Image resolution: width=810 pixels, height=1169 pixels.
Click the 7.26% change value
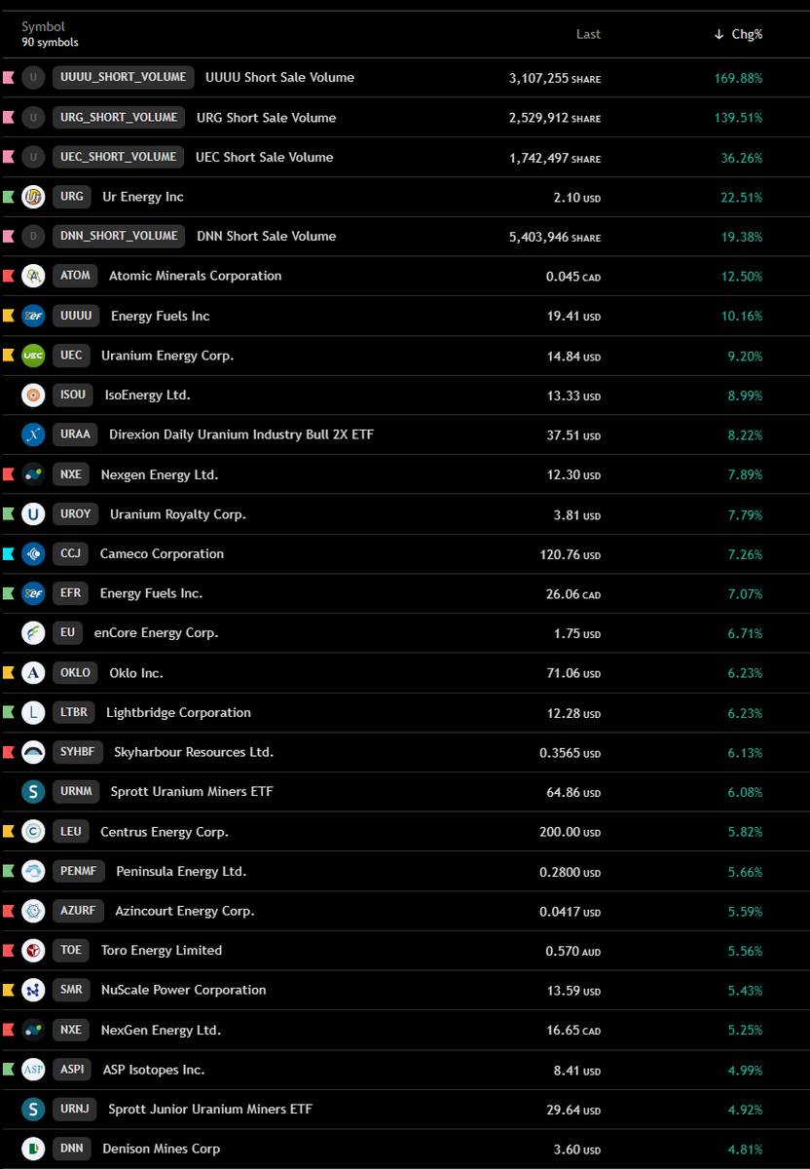click(745, 554)
